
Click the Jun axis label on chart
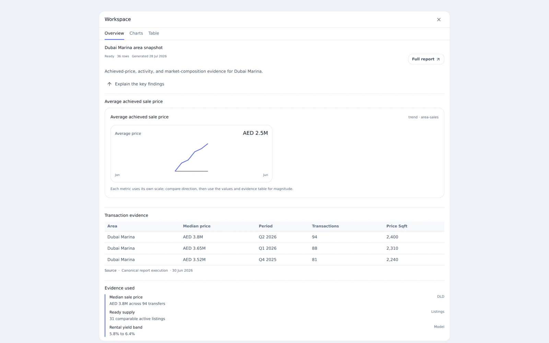pos(266,175)
